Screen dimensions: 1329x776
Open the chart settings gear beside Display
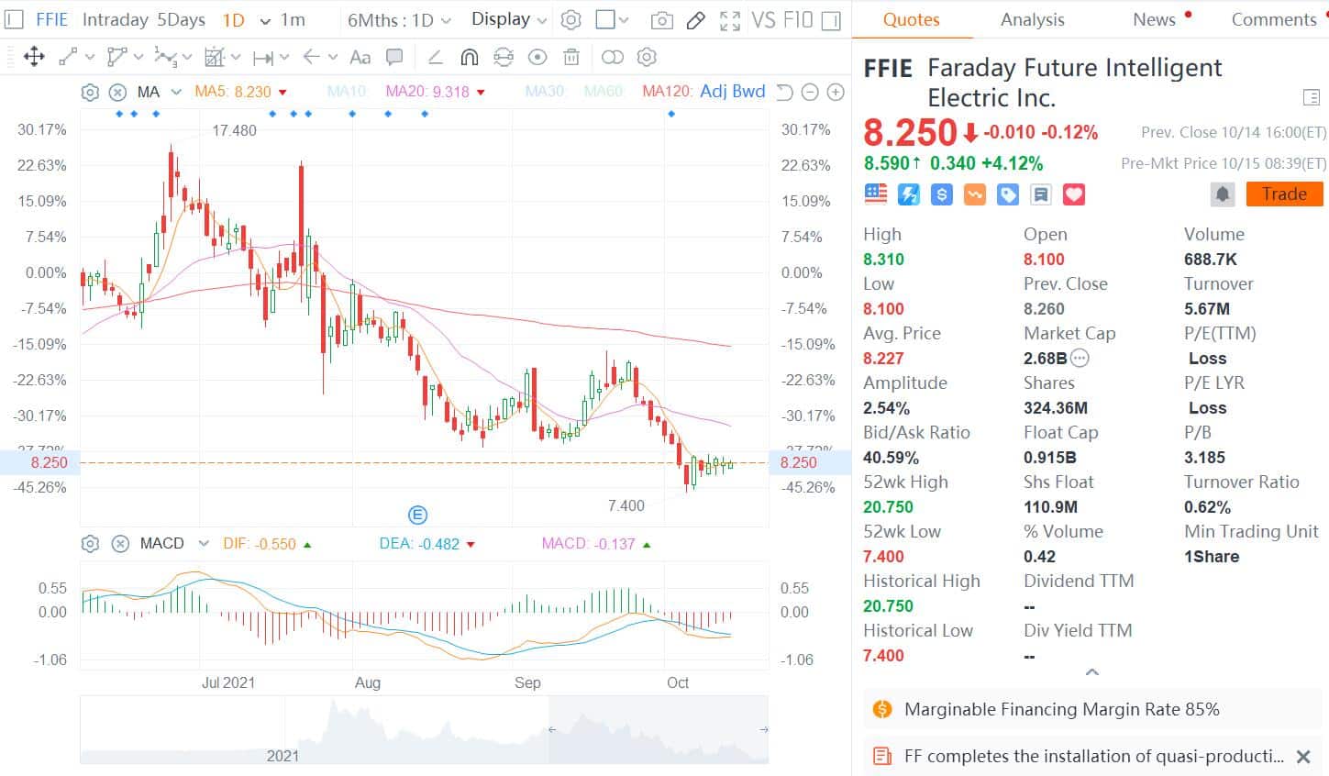click(x=570, y=20)
